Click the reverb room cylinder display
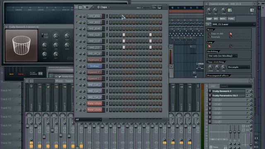Screen dimensions: 265x149 coord(22,46)
